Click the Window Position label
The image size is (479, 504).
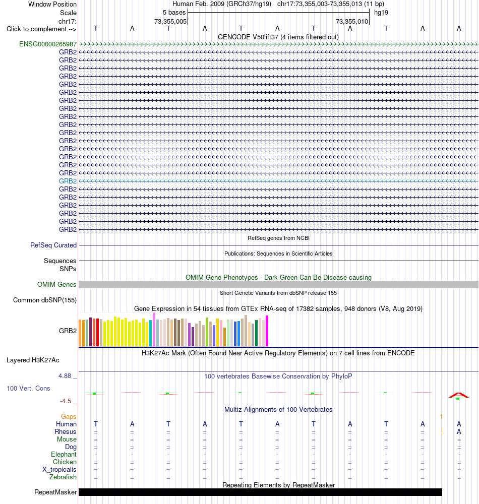(x=52, y=4)
